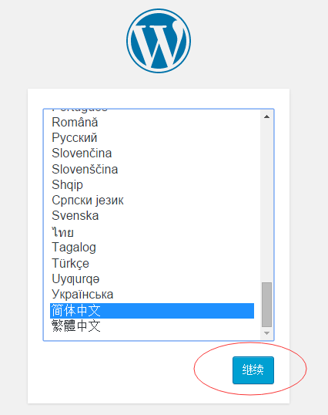Click the WordPress logo
The image size is (328, 415).
pos(159,41)
